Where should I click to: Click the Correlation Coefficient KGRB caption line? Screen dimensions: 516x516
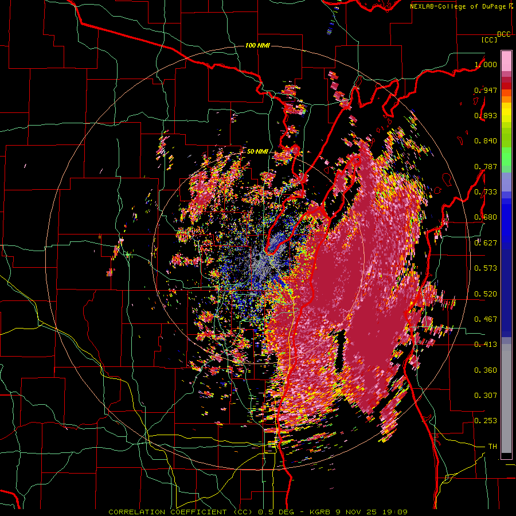pyautogui.click(x=258, y=512)
